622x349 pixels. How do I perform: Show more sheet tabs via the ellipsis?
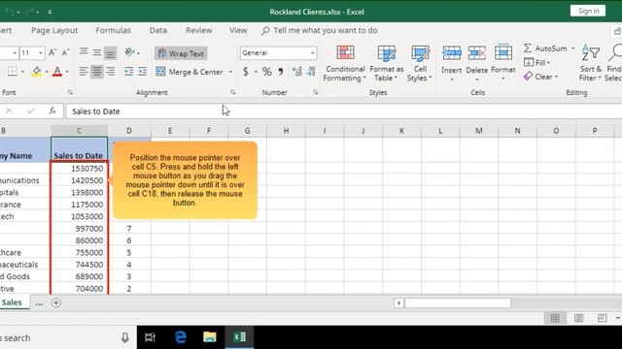39,303
